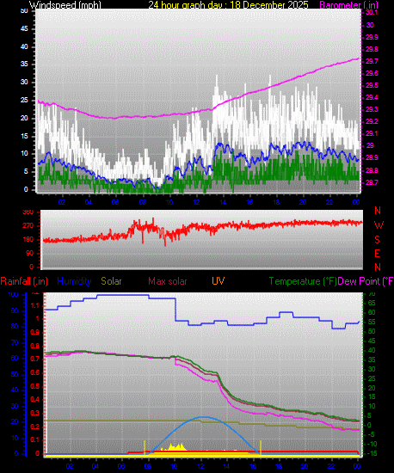The image size is (394, 473).
Task: Click the '360' wind direction axis value
Action: click(x=28, y=212)
